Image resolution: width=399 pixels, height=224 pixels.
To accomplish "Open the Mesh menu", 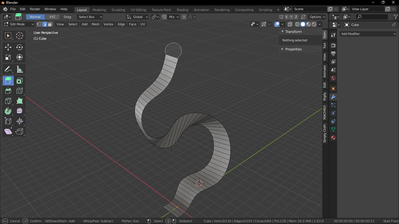I will click(x=96, y=24).
